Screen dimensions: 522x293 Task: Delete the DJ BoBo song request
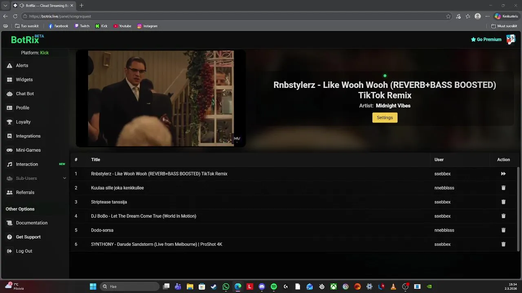[x=503, y=216]
